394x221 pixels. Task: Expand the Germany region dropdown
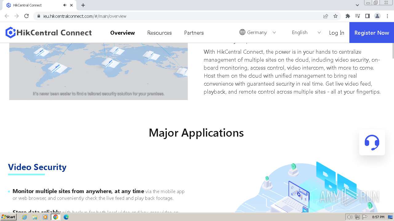tap(274, 33)
